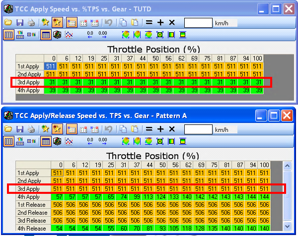
Task: Click the print icon in Pattern A window
Action: (31, 129)
